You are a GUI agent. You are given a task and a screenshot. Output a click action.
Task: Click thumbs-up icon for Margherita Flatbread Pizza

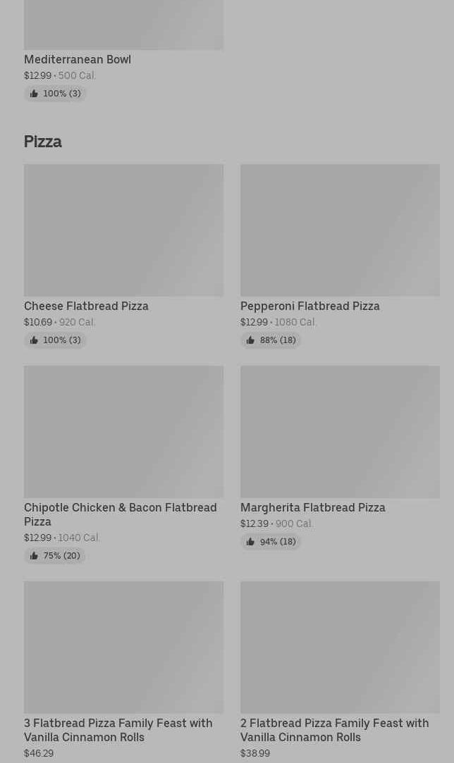click(x=250, y=542)
